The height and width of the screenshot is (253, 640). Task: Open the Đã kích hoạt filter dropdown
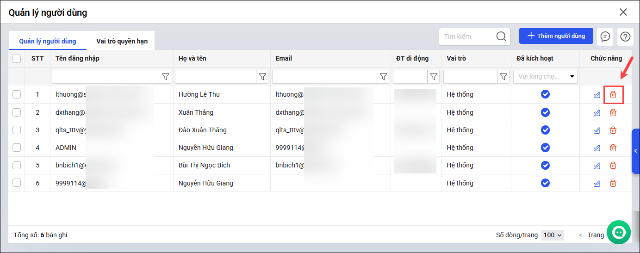(x=545, y=77)
